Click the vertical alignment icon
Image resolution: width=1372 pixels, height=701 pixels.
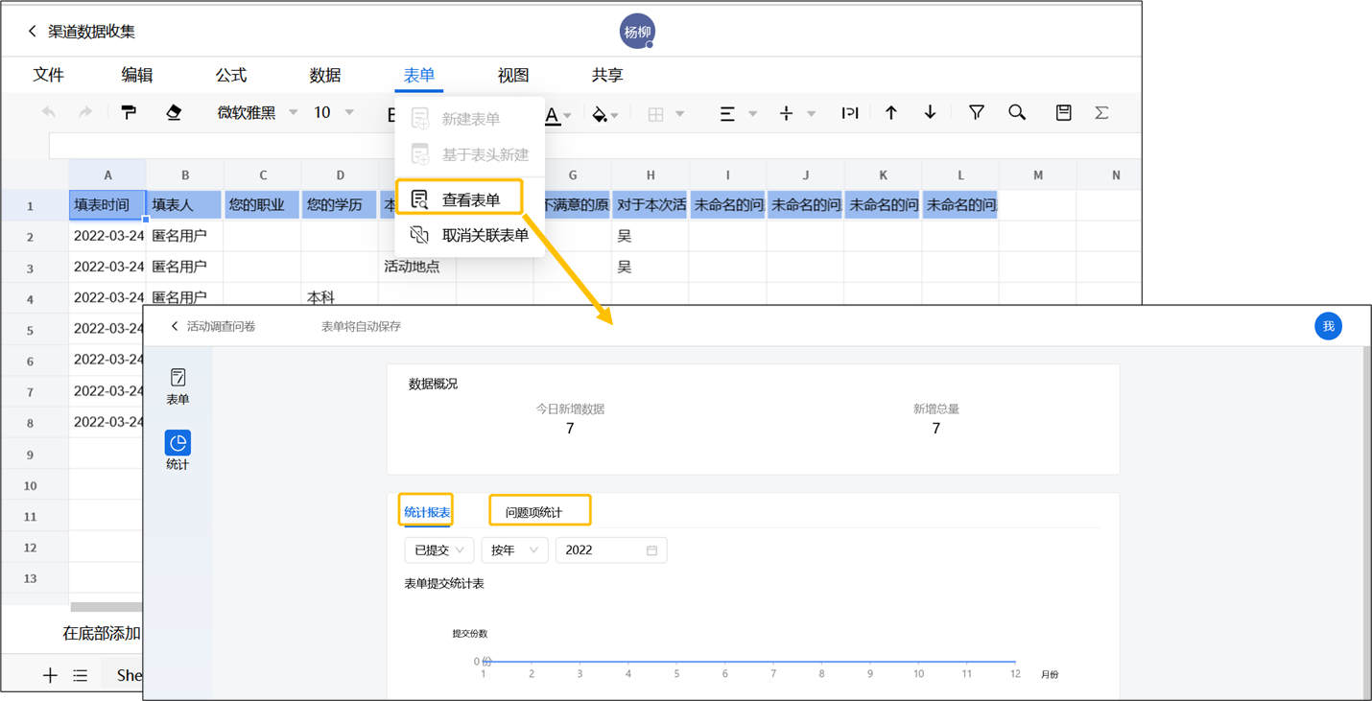point(786,114)
